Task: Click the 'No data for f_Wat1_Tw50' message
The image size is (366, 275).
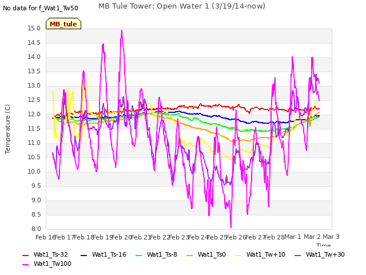Action: (x=41, y=8)
